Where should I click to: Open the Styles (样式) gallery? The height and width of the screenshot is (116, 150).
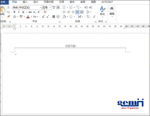click(x=102, y=12)
